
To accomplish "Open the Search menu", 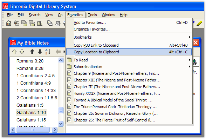I will 35,15.
